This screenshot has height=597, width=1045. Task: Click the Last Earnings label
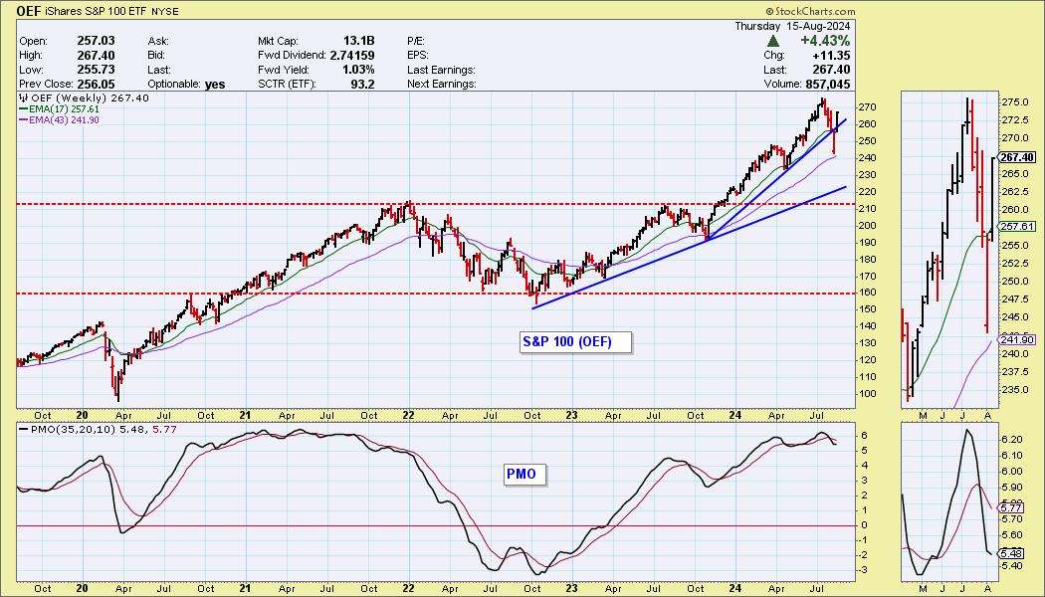point(441,70)
